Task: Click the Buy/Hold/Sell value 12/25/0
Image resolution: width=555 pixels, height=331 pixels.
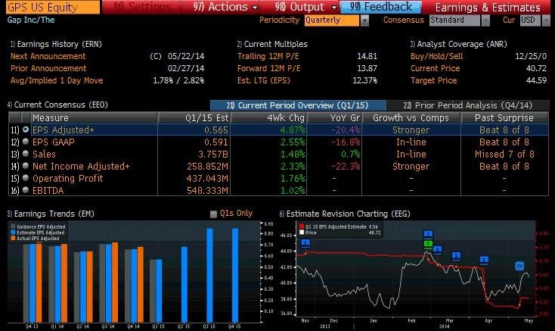Action: [x=531, y=56]
